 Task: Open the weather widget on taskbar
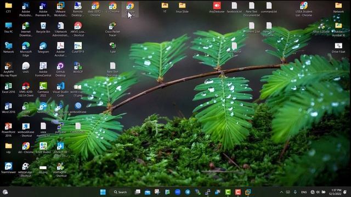coord(5,192)
